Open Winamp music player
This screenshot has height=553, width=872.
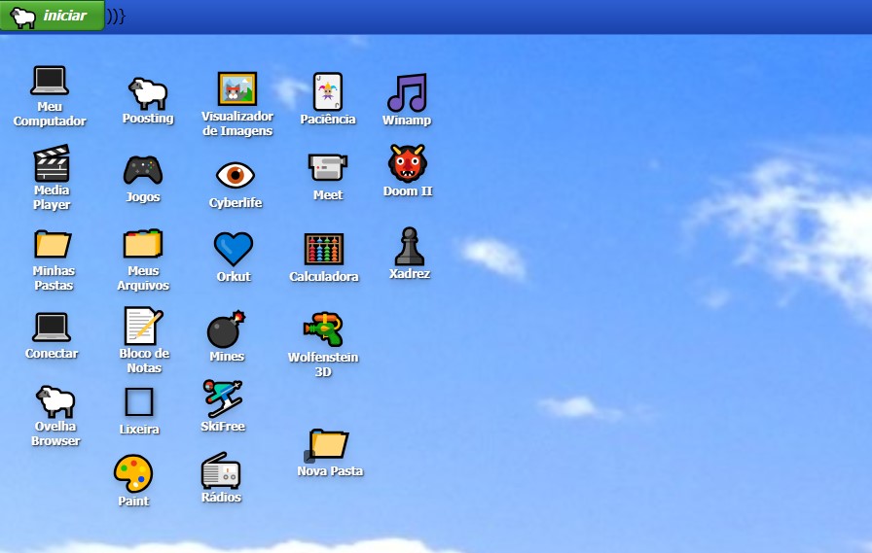tap(407, 93)
